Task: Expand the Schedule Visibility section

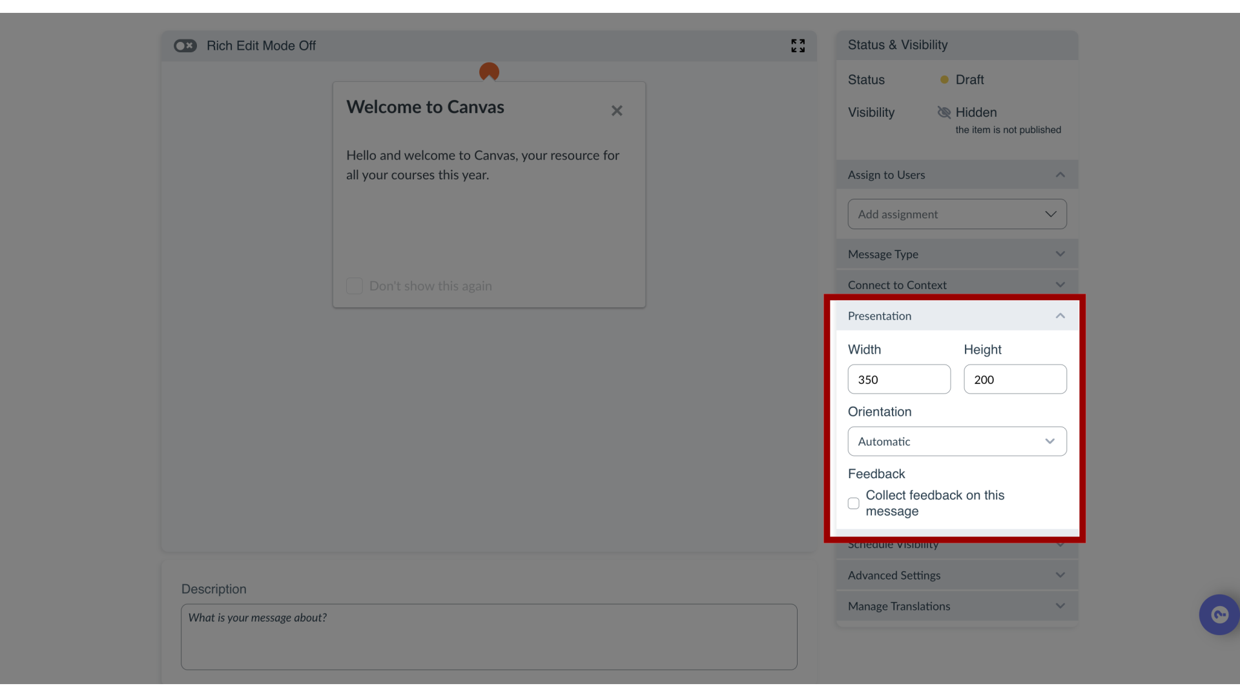Action: pyautogui.click(x=957, y=545)
